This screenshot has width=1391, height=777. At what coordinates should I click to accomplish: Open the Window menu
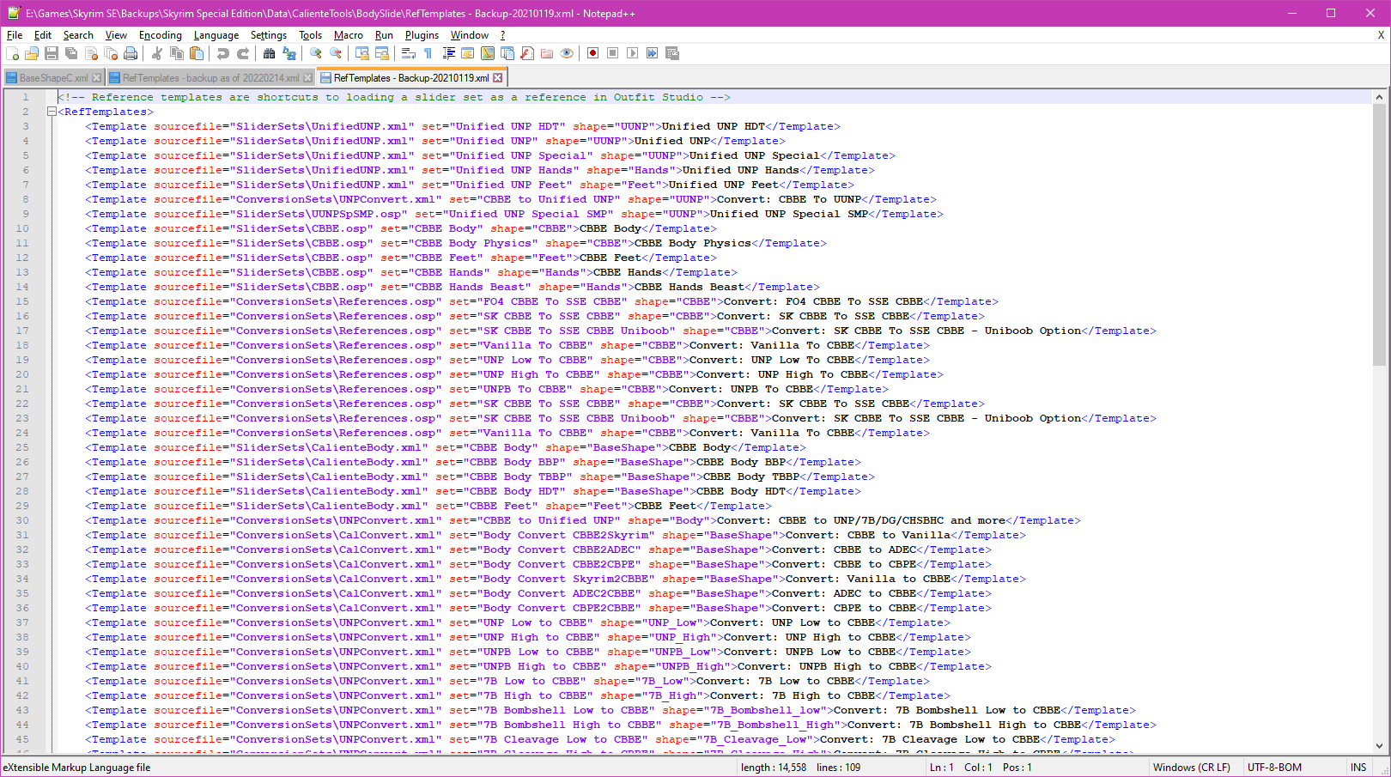click(470, 35)
